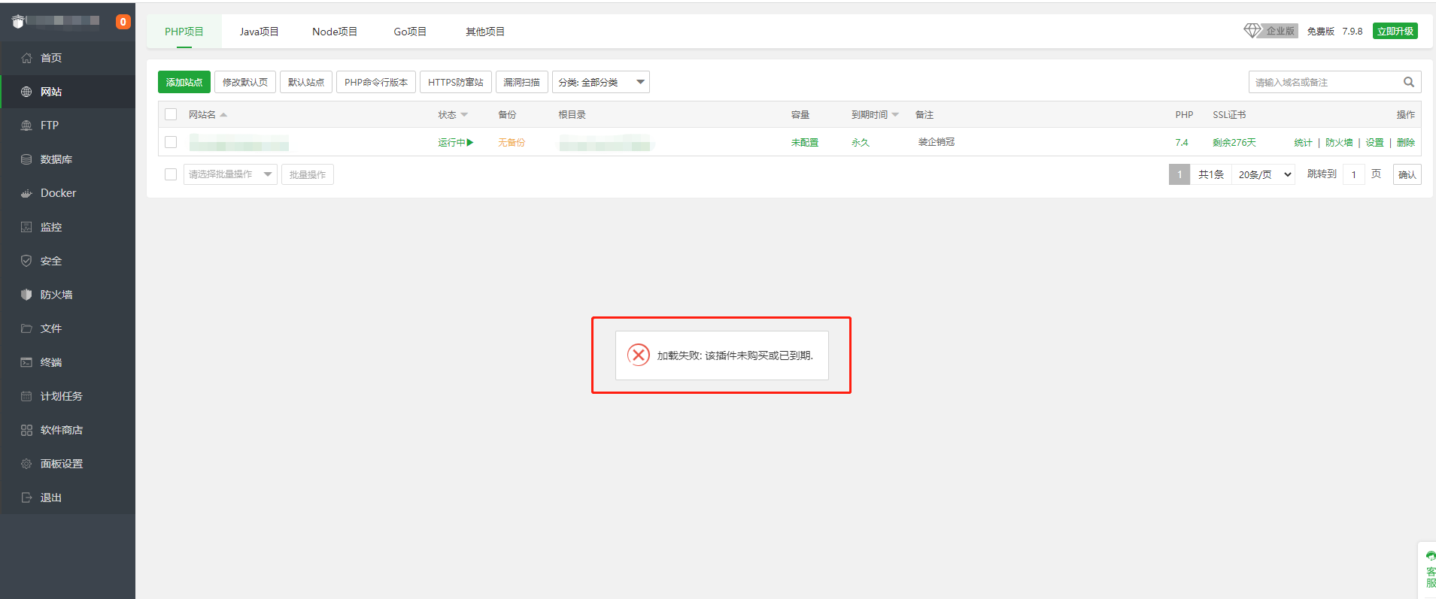Expand the 到期时间 column sort

pos(895,115)
